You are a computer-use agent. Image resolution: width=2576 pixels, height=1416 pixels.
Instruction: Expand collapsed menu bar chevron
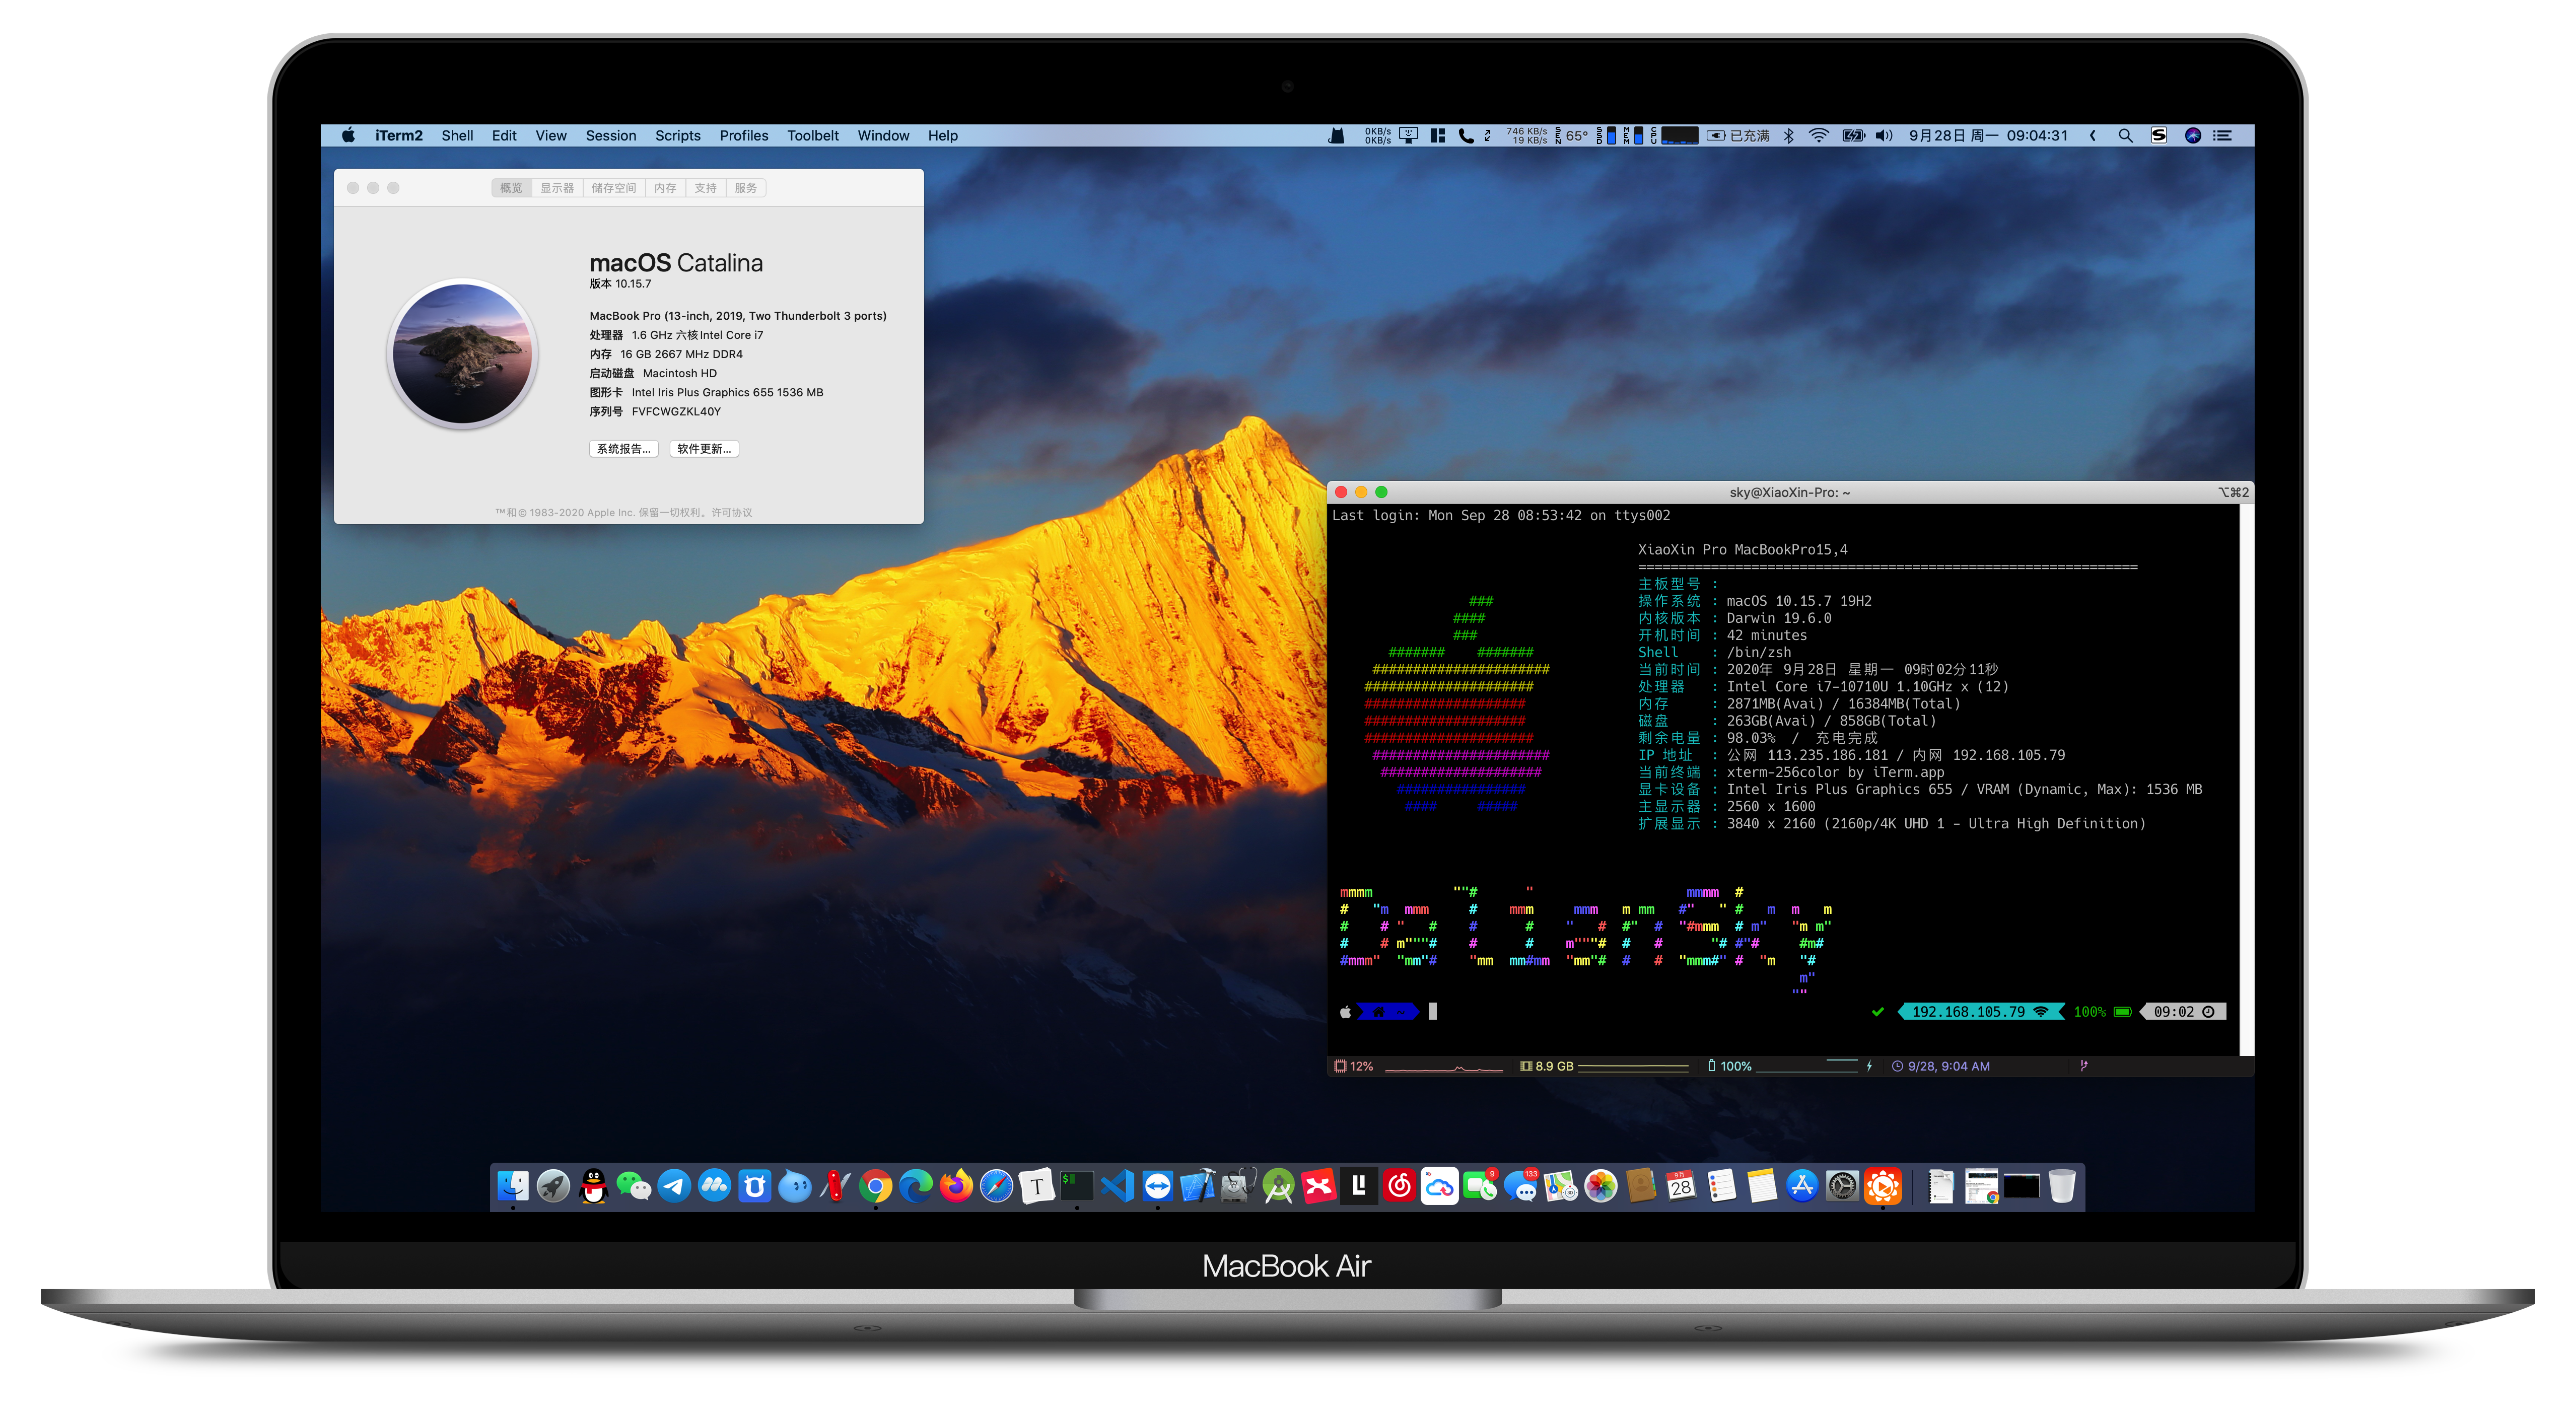2092,136
